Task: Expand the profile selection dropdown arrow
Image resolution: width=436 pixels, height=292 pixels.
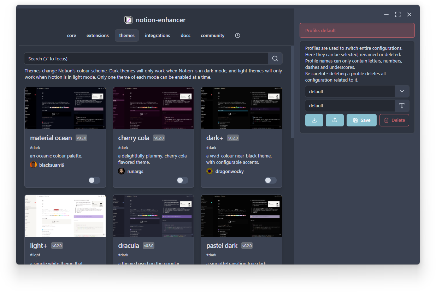Action: tap(402, 91)
